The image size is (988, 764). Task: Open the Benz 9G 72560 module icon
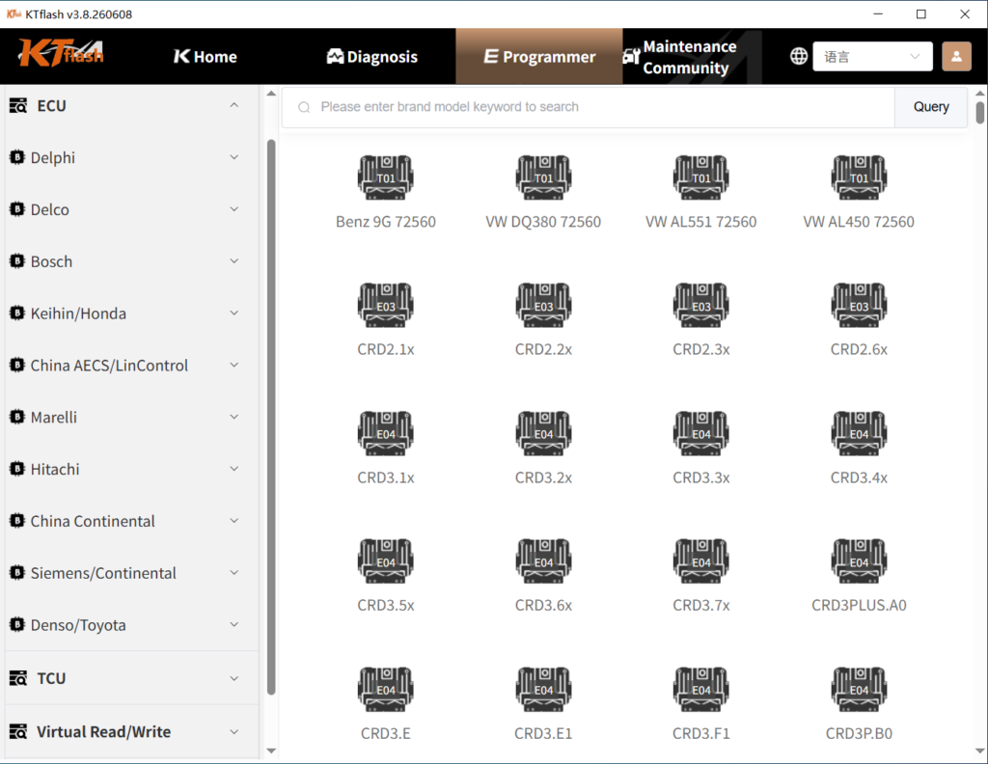pos(386,177)
